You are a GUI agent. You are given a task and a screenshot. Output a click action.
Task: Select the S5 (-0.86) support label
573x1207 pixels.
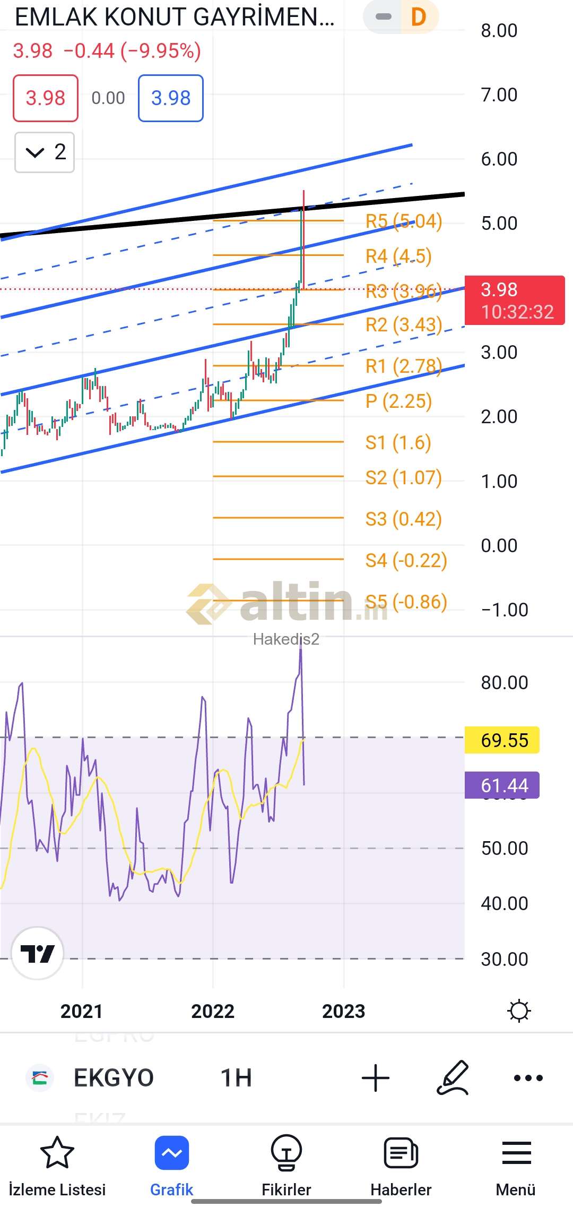406,602
